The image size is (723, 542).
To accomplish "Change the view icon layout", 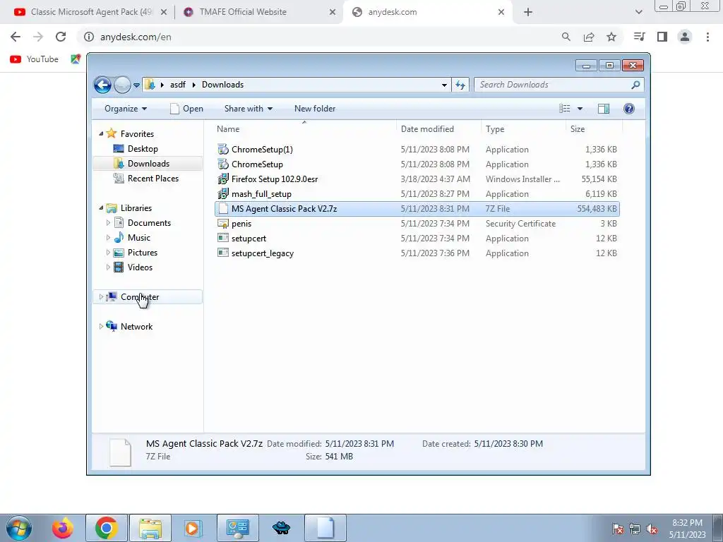I will 564,109.
